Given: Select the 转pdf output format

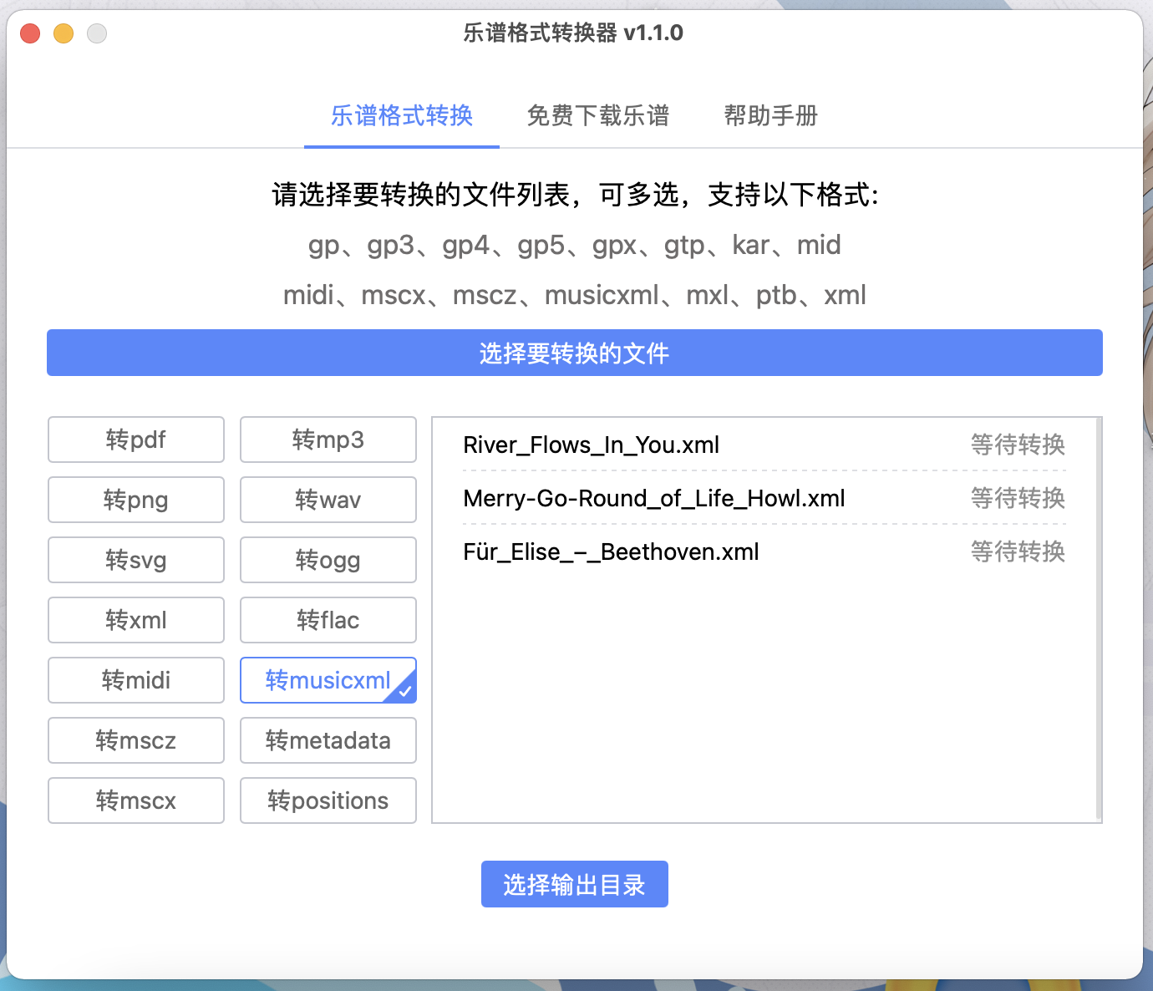Looking at the screenshot, I should pos(135,439).
